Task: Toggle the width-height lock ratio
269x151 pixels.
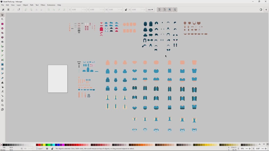Action: (x=126, y=10)
